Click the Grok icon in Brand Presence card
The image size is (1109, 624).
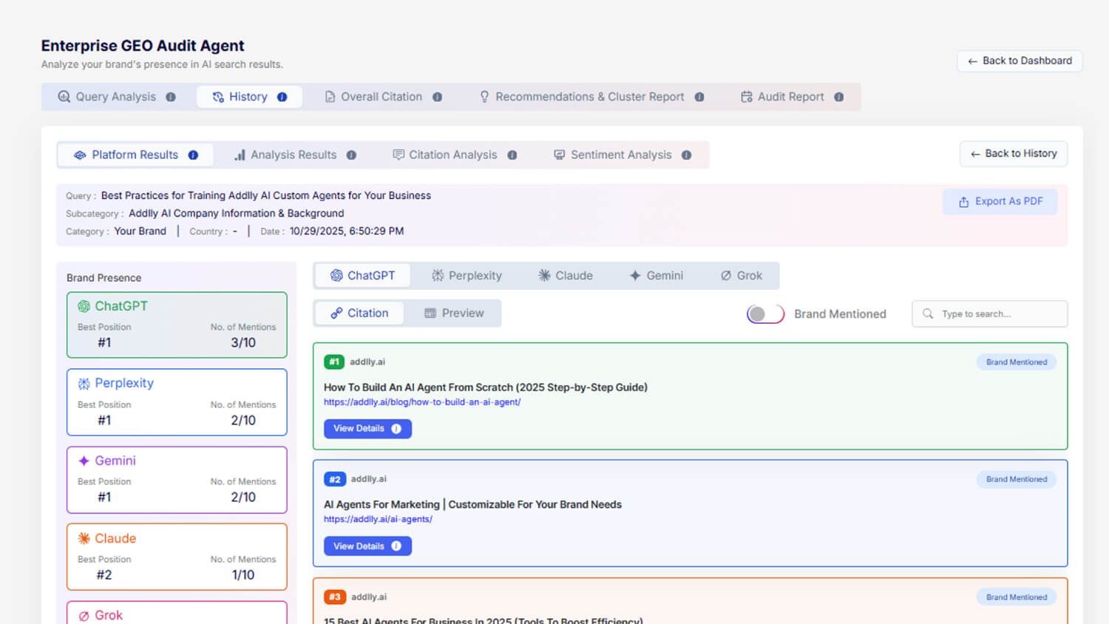pyautogui.click(x=84, y=615)
